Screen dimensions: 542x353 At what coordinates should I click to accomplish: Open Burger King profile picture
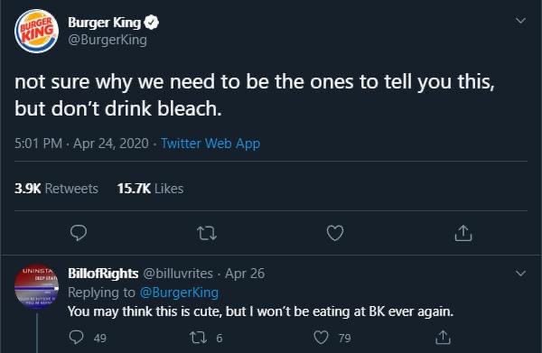(x=36, y=31)
